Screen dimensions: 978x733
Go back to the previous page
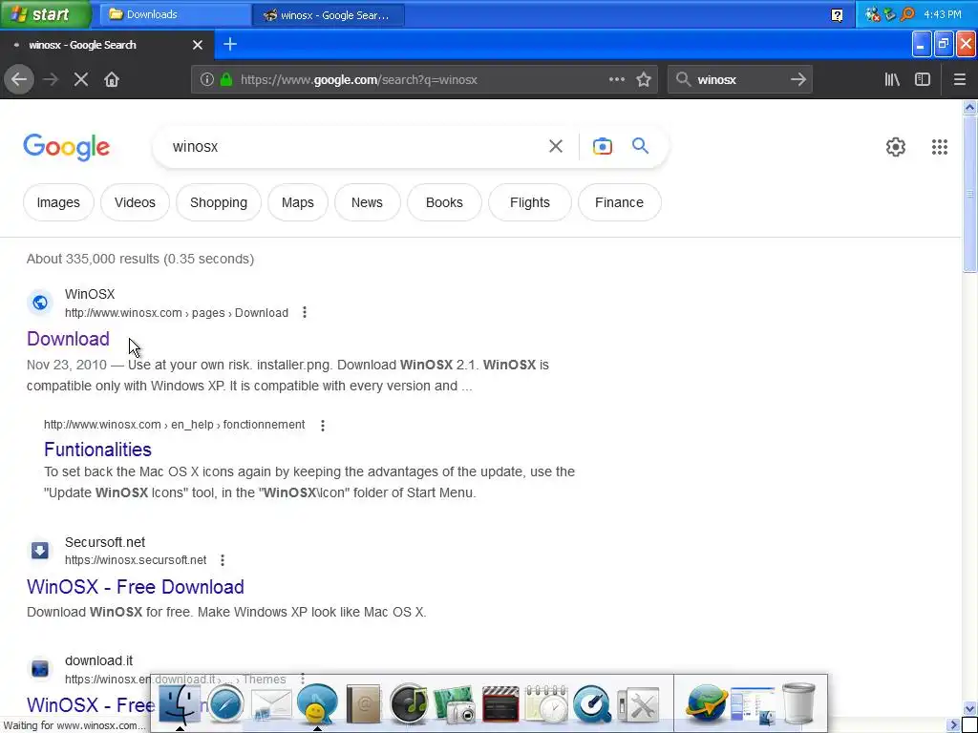(19, 80)
